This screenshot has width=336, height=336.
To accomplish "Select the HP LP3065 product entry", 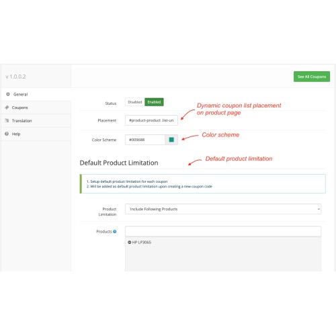I will coord(141,242).
